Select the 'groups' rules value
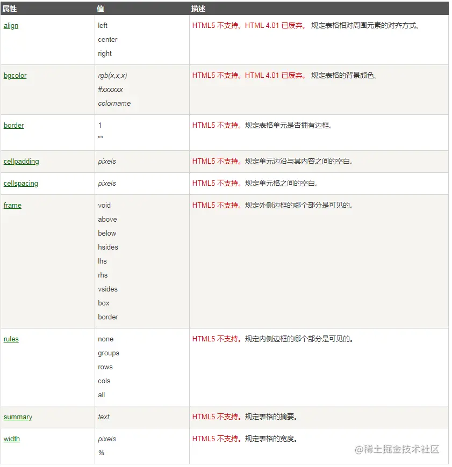Image resolution: width=452 pixels, height=467 pixels. (x=109, y=354)
